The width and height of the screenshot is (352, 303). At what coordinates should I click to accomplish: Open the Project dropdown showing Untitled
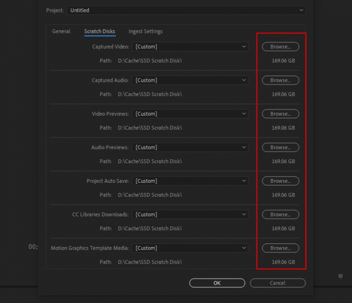point(186,10)
